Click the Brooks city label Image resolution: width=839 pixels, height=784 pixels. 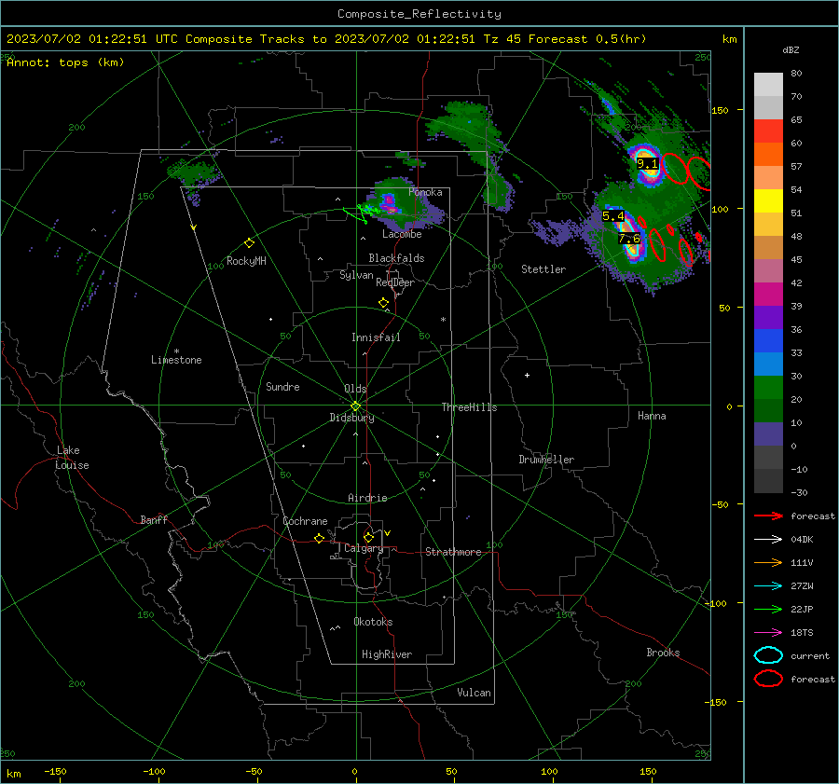(x=663, y=653)
